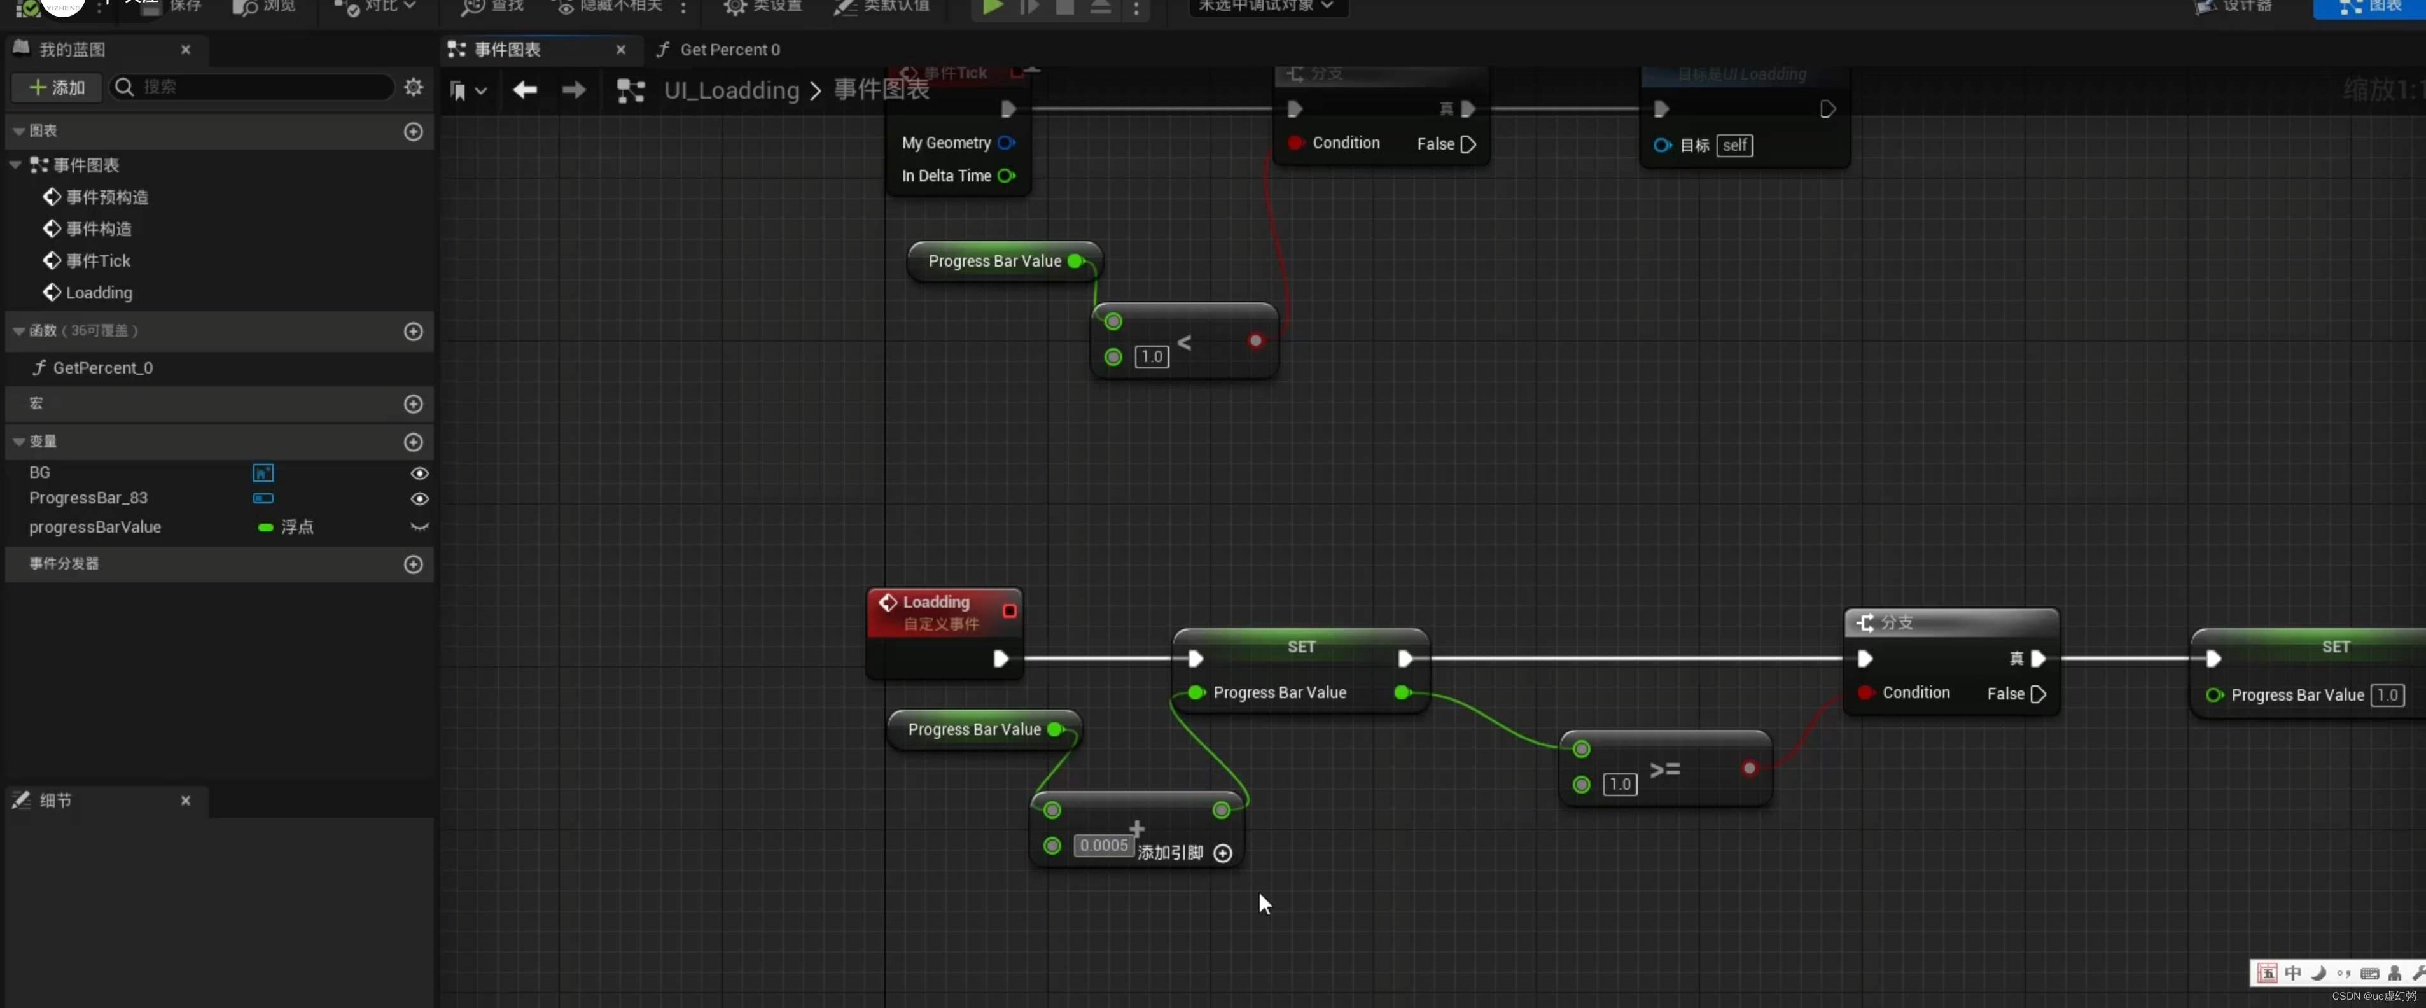The height and width of the screenshot is (1008, 2426).
Task: Toggle closed eye for progressBarValue variable
Action: click(420, 528)
